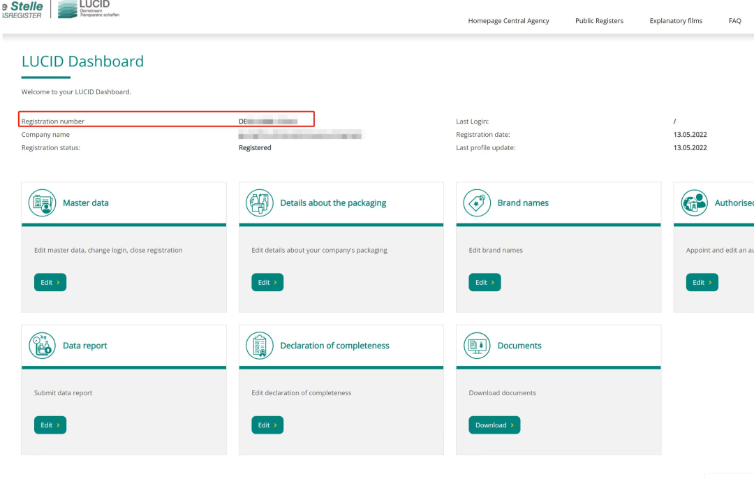Click the Master data card icon
The height and width of the screenshot is (479, 754).
point(43,203)
